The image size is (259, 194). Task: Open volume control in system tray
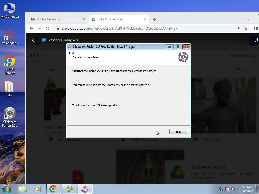(233, 189)
